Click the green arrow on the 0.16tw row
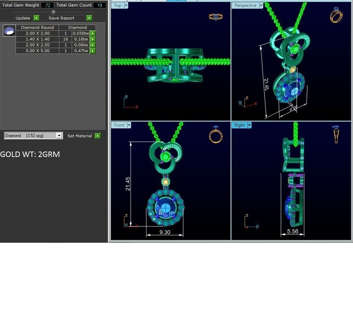353x332 pixels. [93, 39]
